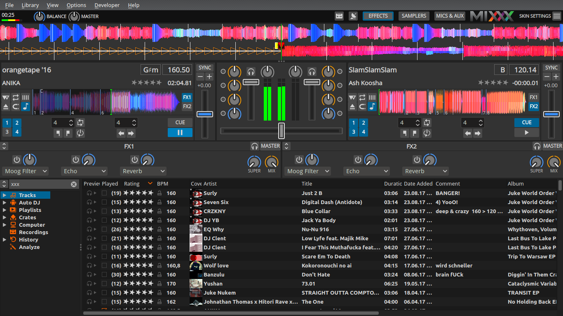This screenshot has width=563, height=316.
Task: Open the Developer menu
Action: click(107, 5)
